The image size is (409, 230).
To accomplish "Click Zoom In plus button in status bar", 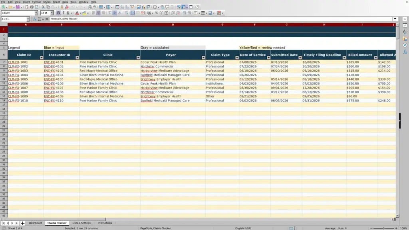I will tap(396, 228).
